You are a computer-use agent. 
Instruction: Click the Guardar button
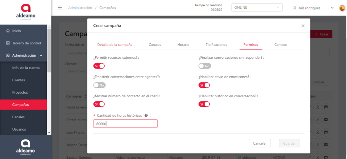289,143
